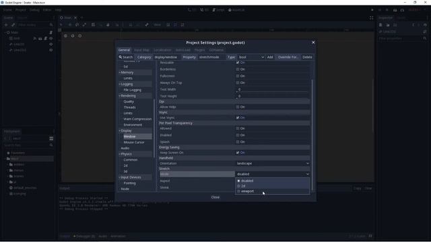
Task: Uncheck the Resizable checkbox
Action: (x=238, y=63)
